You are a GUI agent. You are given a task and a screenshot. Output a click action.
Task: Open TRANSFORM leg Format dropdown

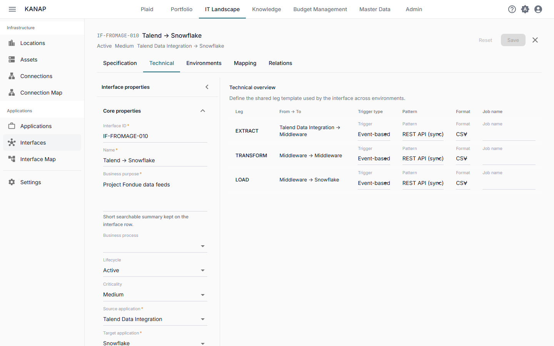click(x=463, y=158)
